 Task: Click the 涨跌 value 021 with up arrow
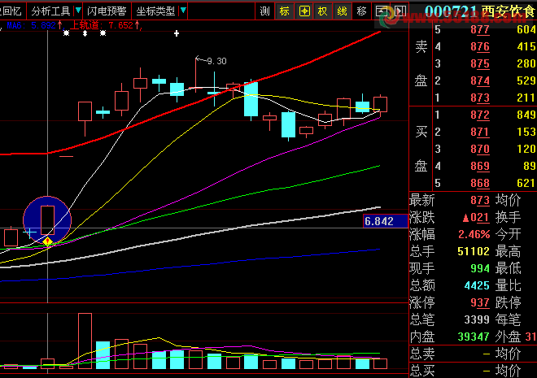[x=475, y=218]
